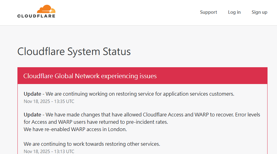Click the re-enabled WARP access in London line
The width and height of the screenshot is (277, 154).
pyautogui.click(x=75, y=129)
